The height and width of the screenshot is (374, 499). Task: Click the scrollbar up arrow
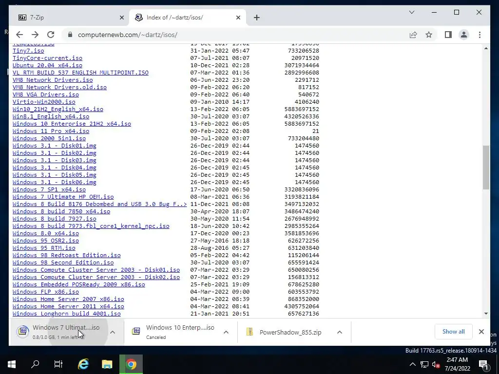486,48
